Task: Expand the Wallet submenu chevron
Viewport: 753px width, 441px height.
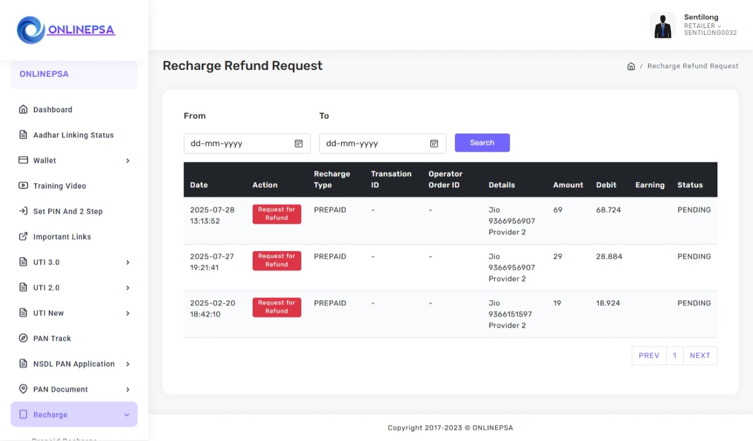Action: point(128,161)
